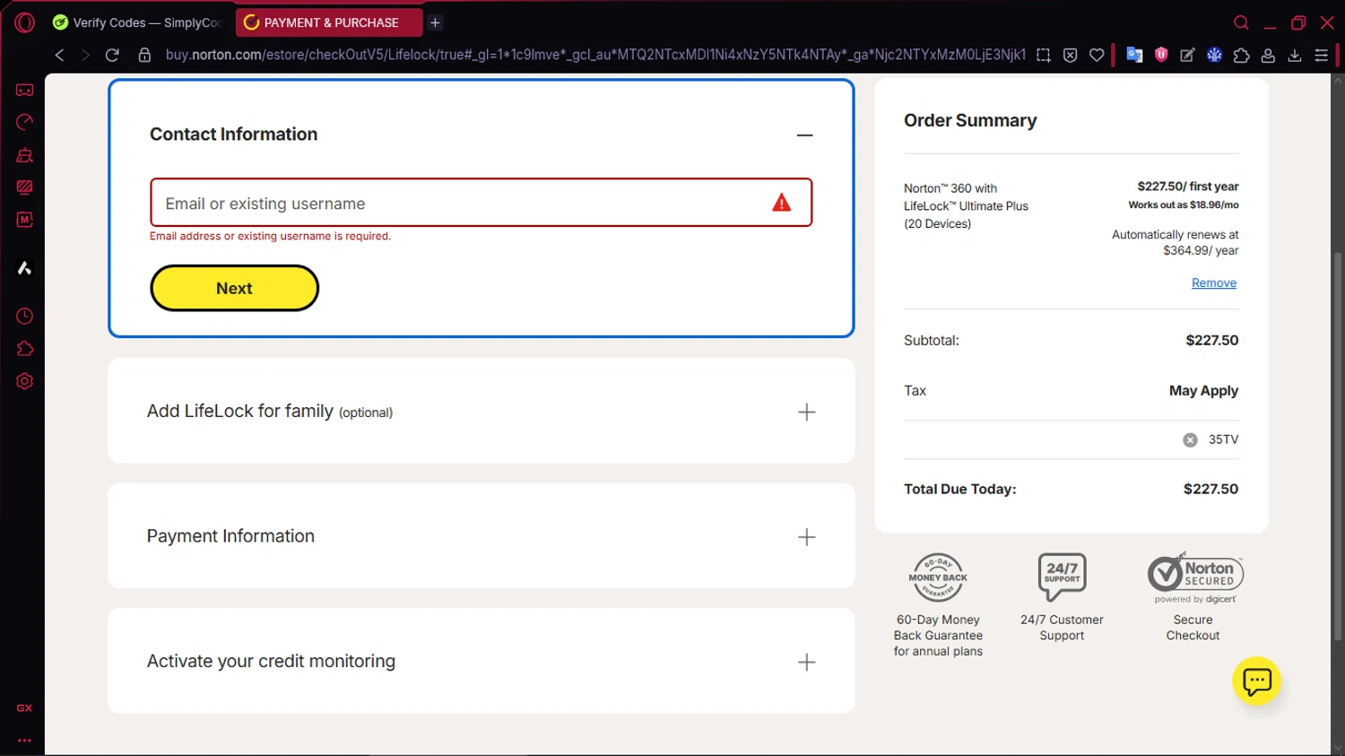
Task: Switch to Verify Codes SimplyCodes tab
Action: 136,22
